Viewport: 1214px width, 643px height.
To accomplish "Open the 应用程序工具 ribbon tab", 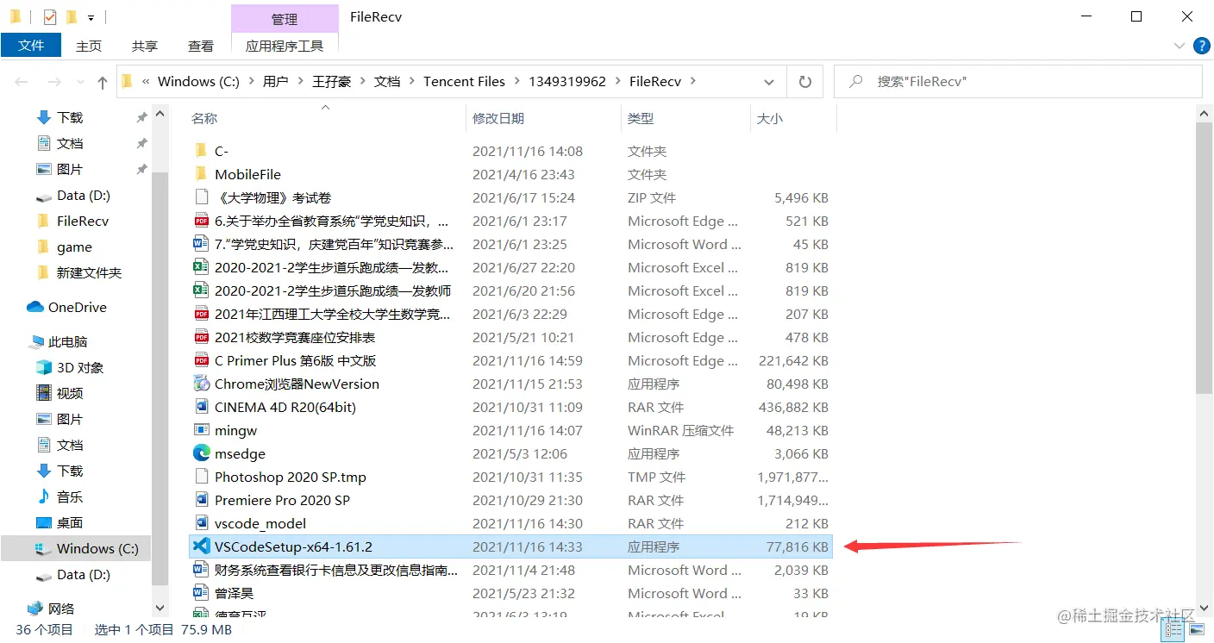I will pos(285,47).
